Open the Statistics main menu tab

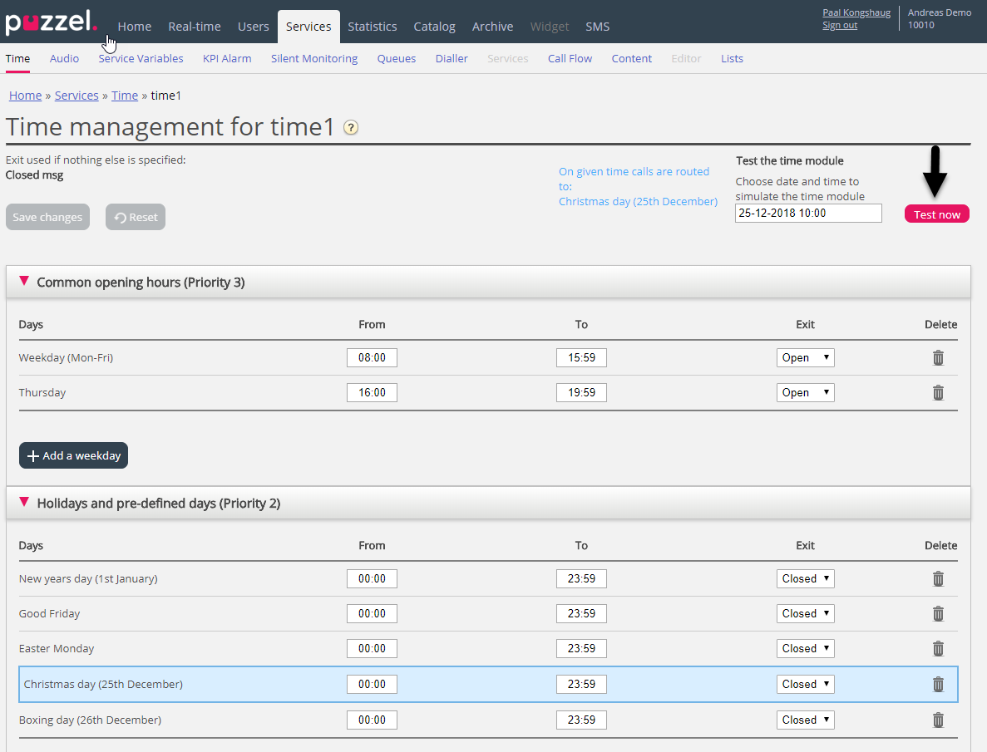372,27
